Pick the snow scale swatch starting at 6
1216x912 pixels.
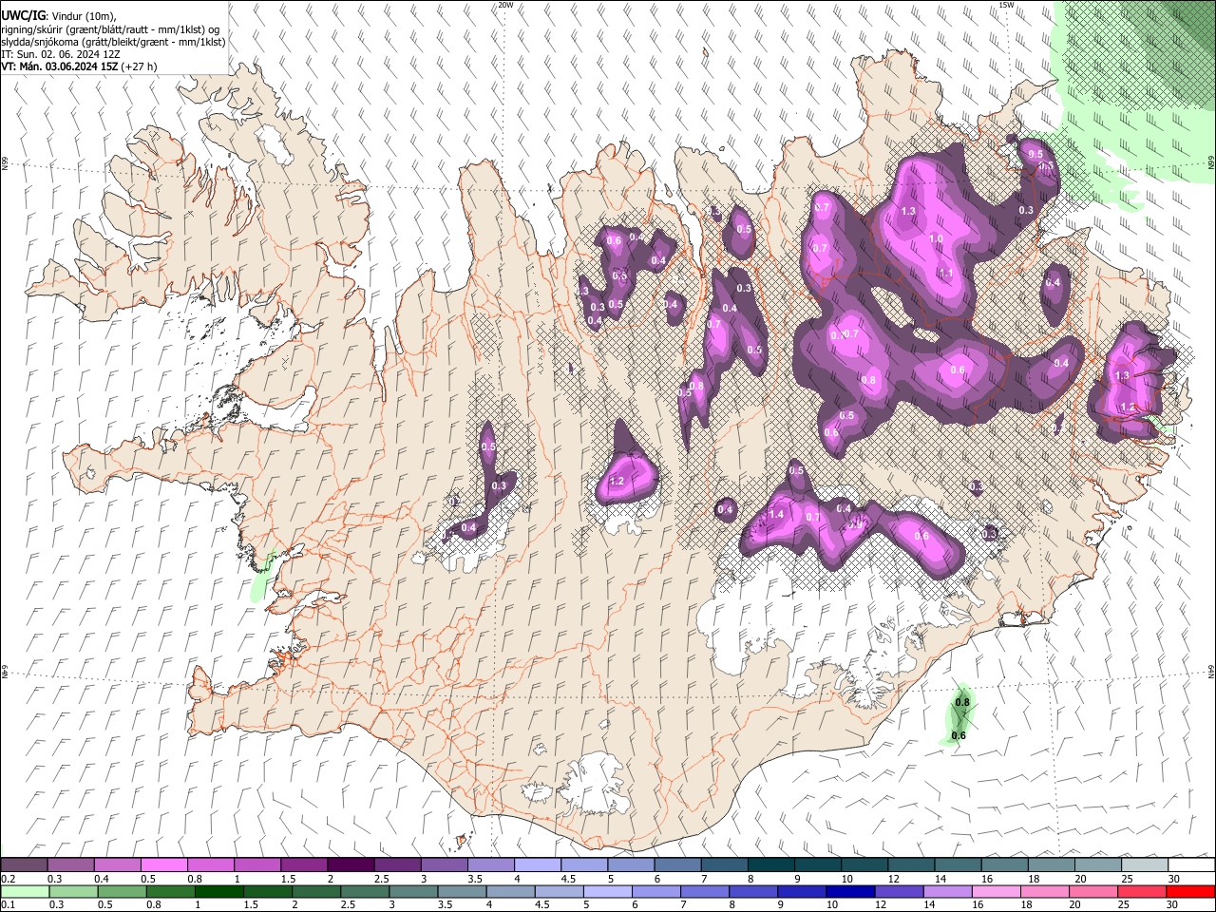[677, 865]
